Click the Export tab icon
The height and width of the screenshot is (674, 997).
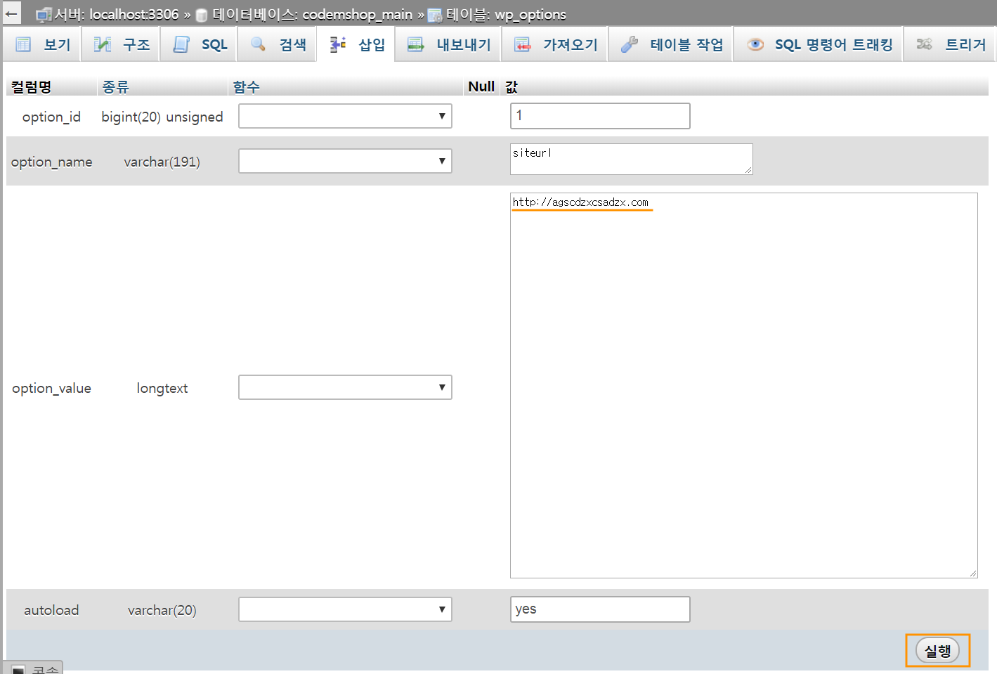click(x=416, y=44)
